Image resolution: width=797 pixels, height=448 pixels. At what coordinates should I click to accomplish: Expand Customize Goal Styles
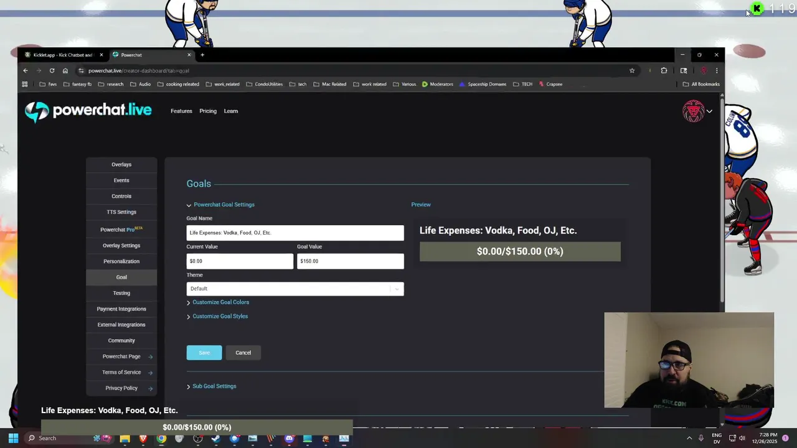tap(217, 316)
